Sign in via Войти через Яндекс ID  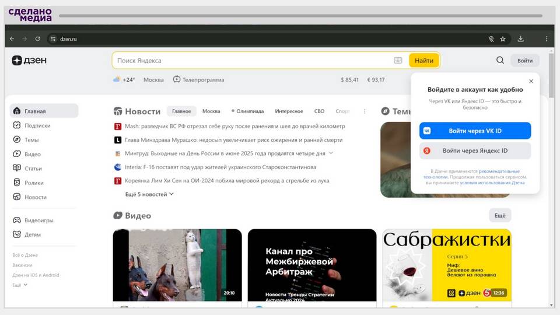click(x=475, y=150)
